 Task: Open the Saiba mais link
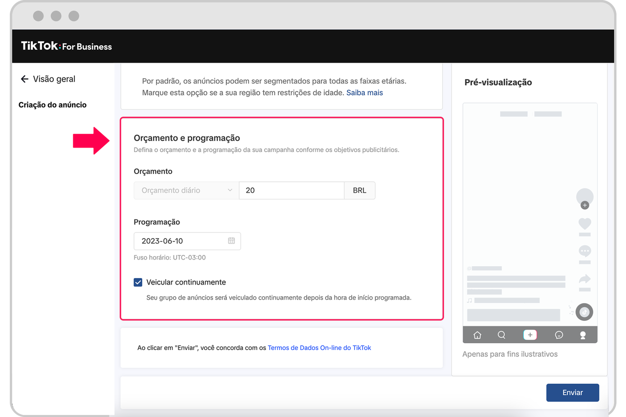coord(364,93)
